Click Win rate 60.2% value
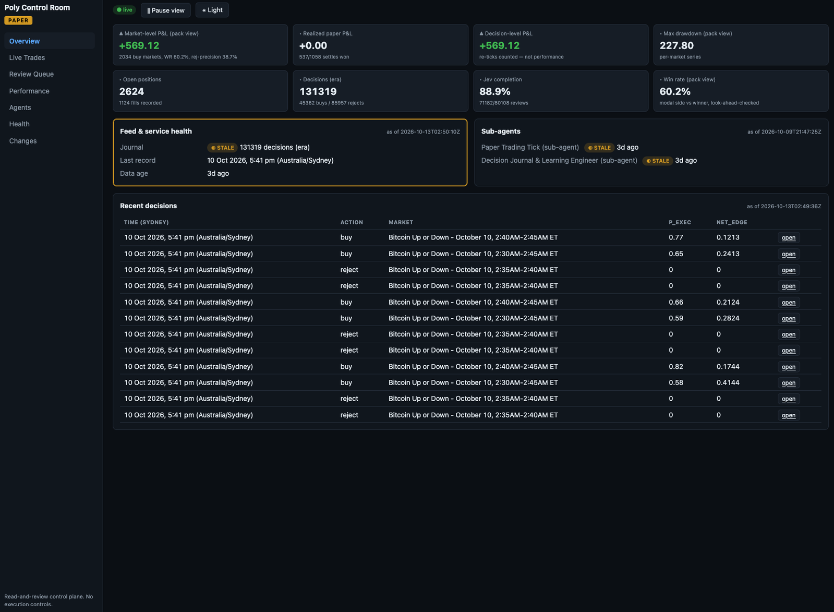The width and height of the screenshot is (834, 612). tap(675, 92)
